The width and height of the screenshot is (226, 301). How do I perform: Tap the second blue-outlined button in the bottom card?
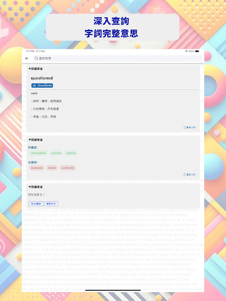click(x=51, y=203)
